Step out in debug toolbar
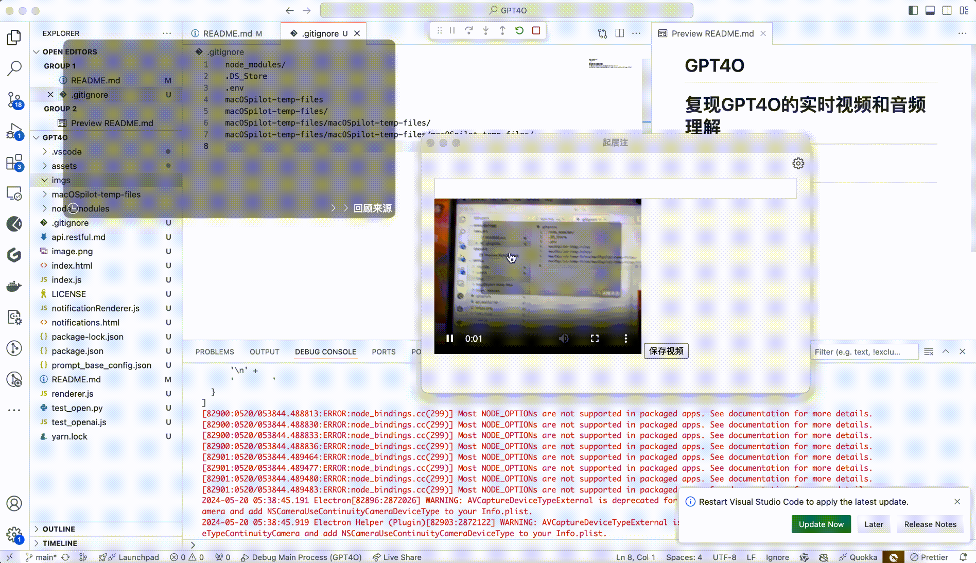Image resolution: width=976 pixels, height=563 pixels. click(x=502, y=31)
